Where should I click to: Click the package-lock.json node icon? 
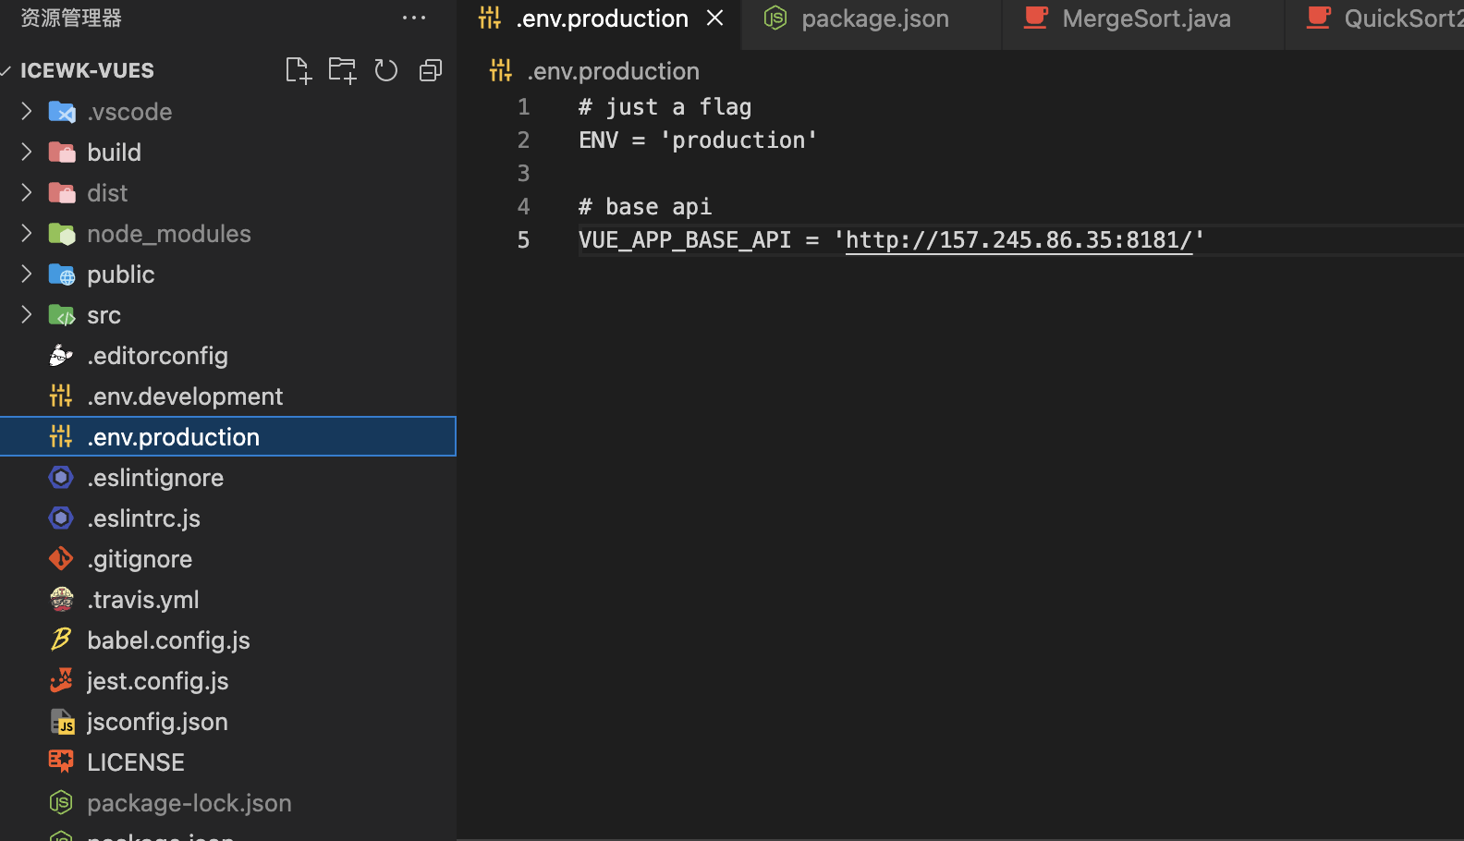(61, 803)
